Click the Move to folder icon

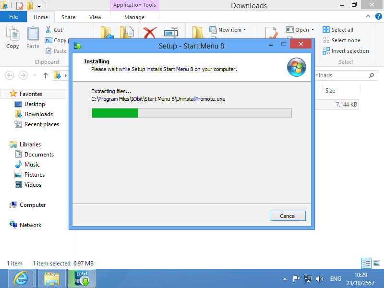[x=107, y=32]
